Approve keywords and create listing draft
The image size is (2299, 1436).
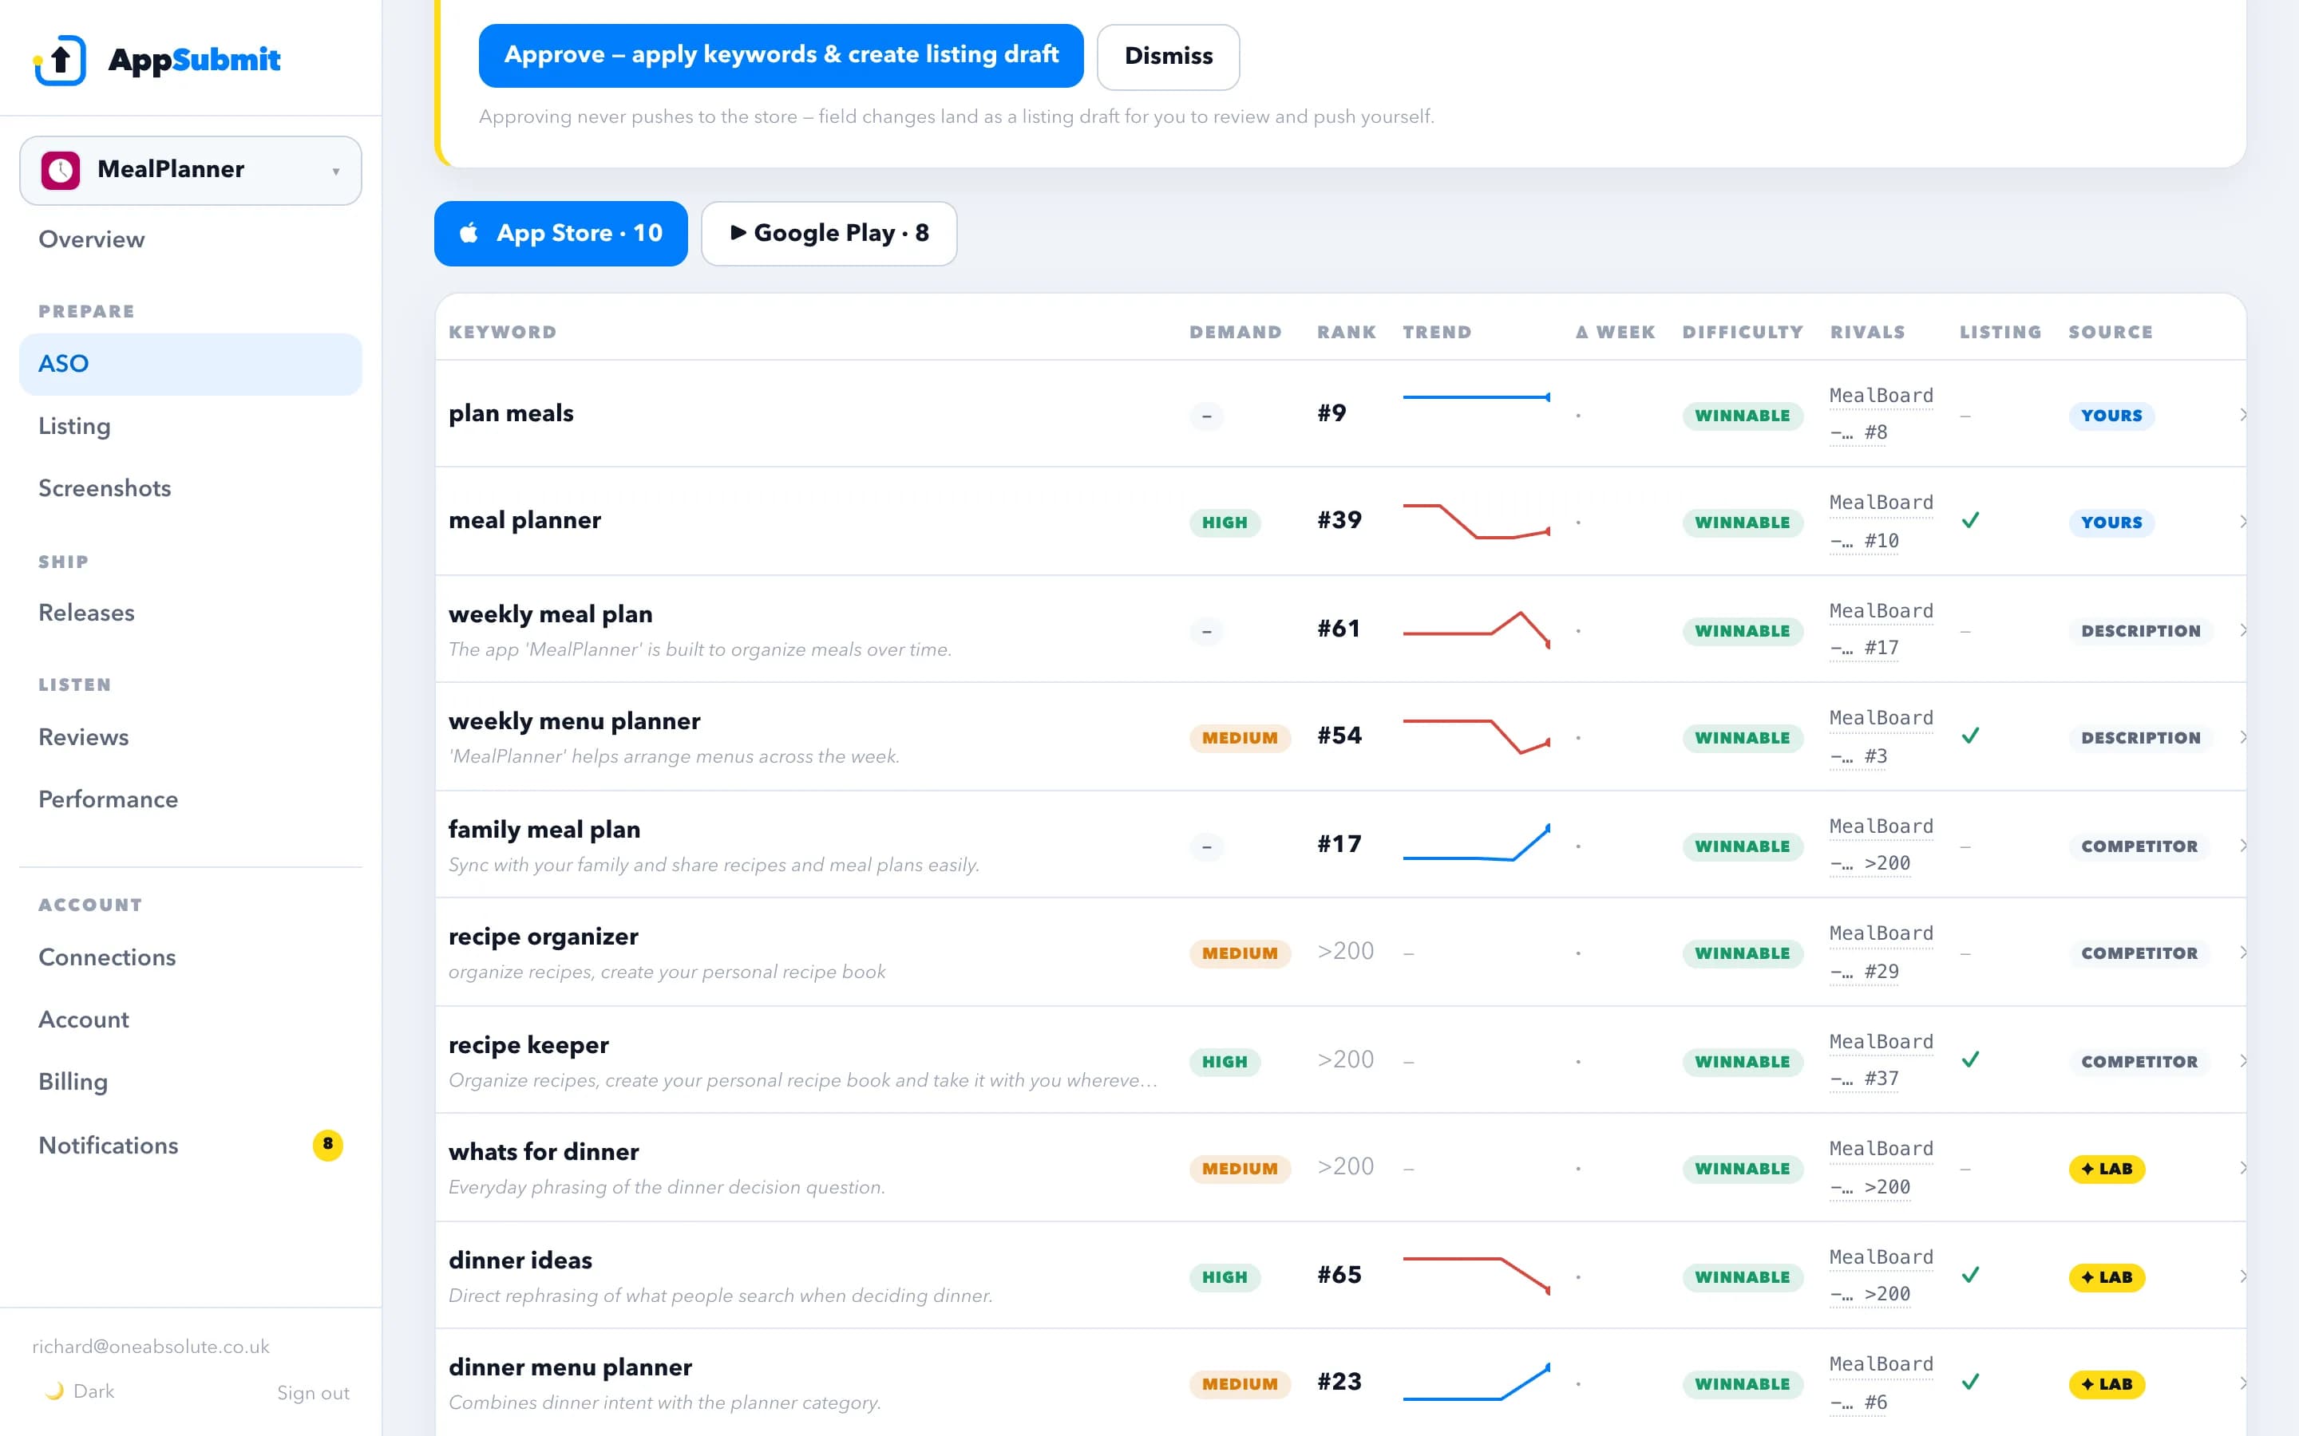tap(781, 55)
